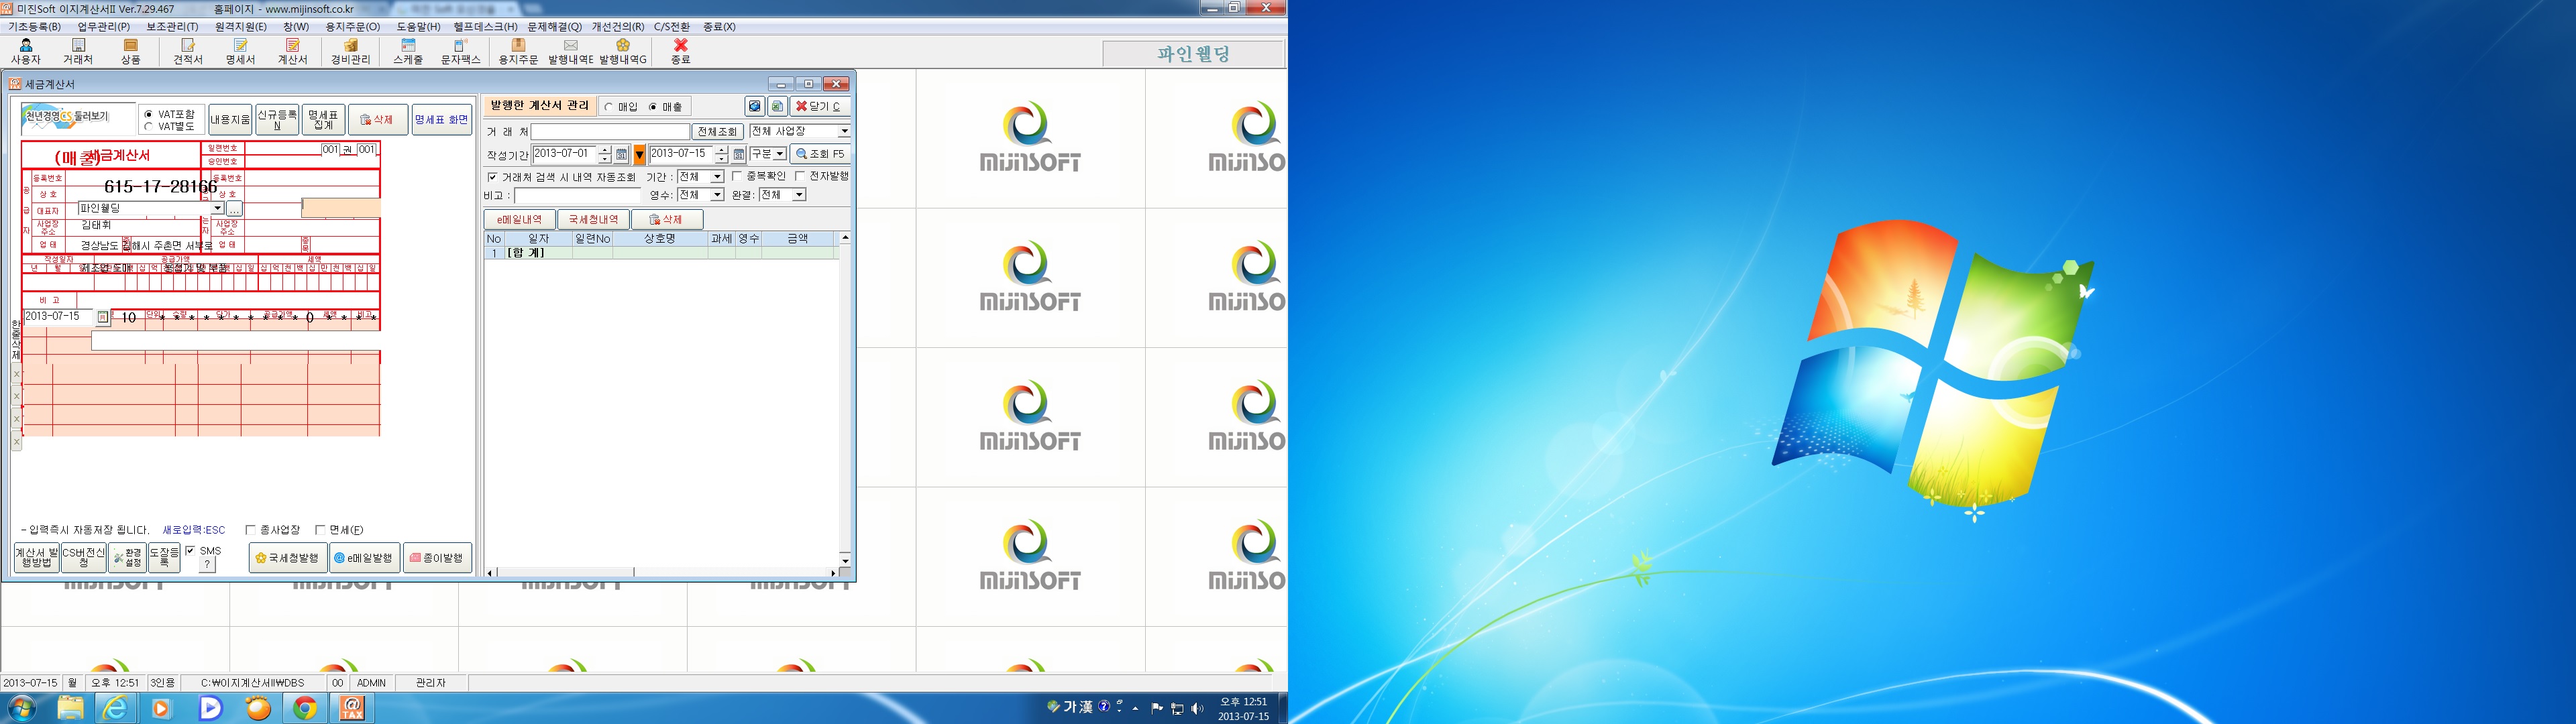The image size is (2576, 724).
Task: Select the VAT별도 radio button
Action: 149,127
